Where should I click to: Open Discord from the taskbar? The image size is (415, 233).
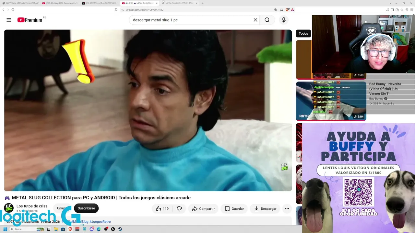tap(92, 229)
